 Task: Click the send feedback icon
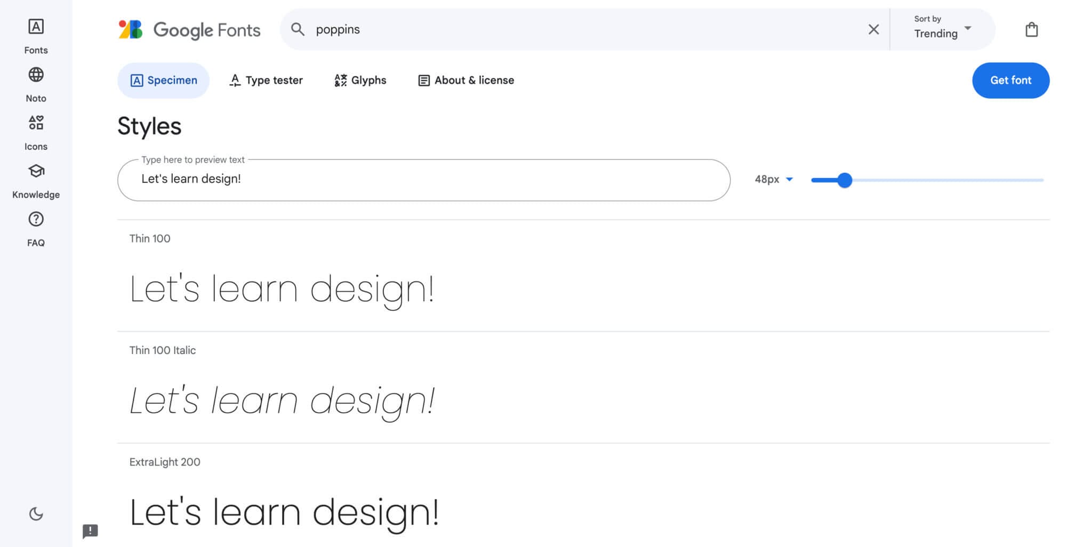[90, 531]
